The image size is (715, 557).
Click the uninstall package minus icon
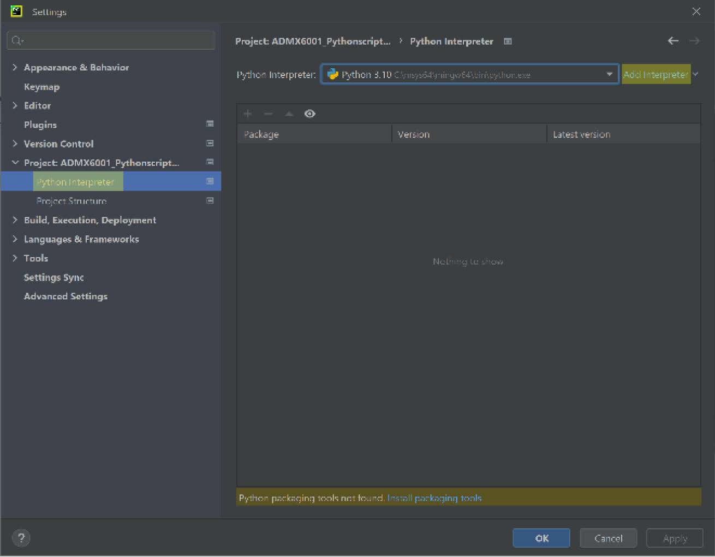click(x=268, y=114)
